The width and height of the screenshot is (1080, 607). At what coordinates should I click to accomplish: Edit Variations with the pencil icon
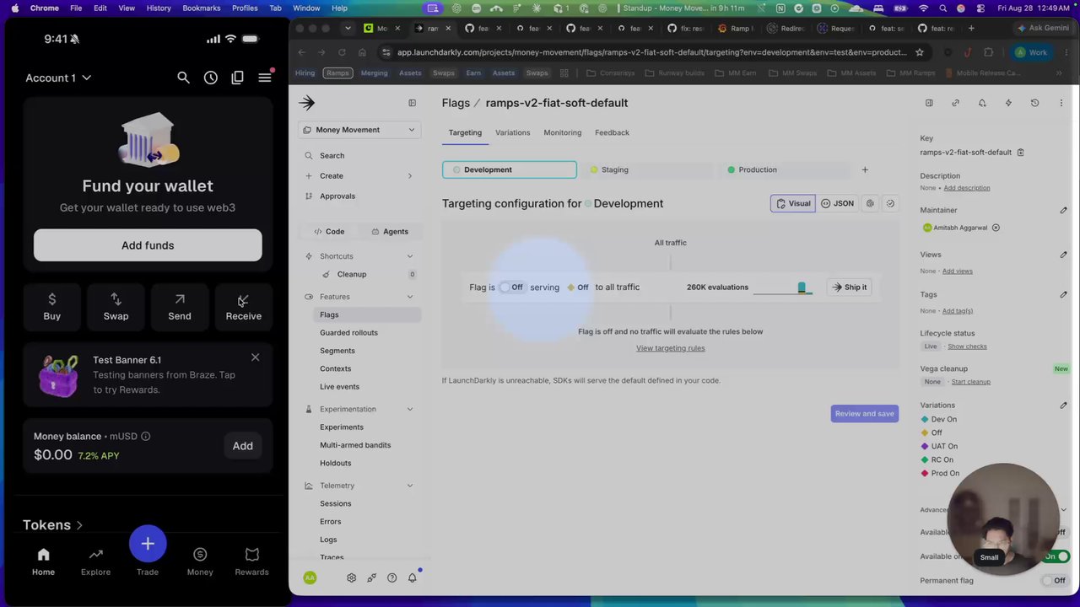[1063, 406]
